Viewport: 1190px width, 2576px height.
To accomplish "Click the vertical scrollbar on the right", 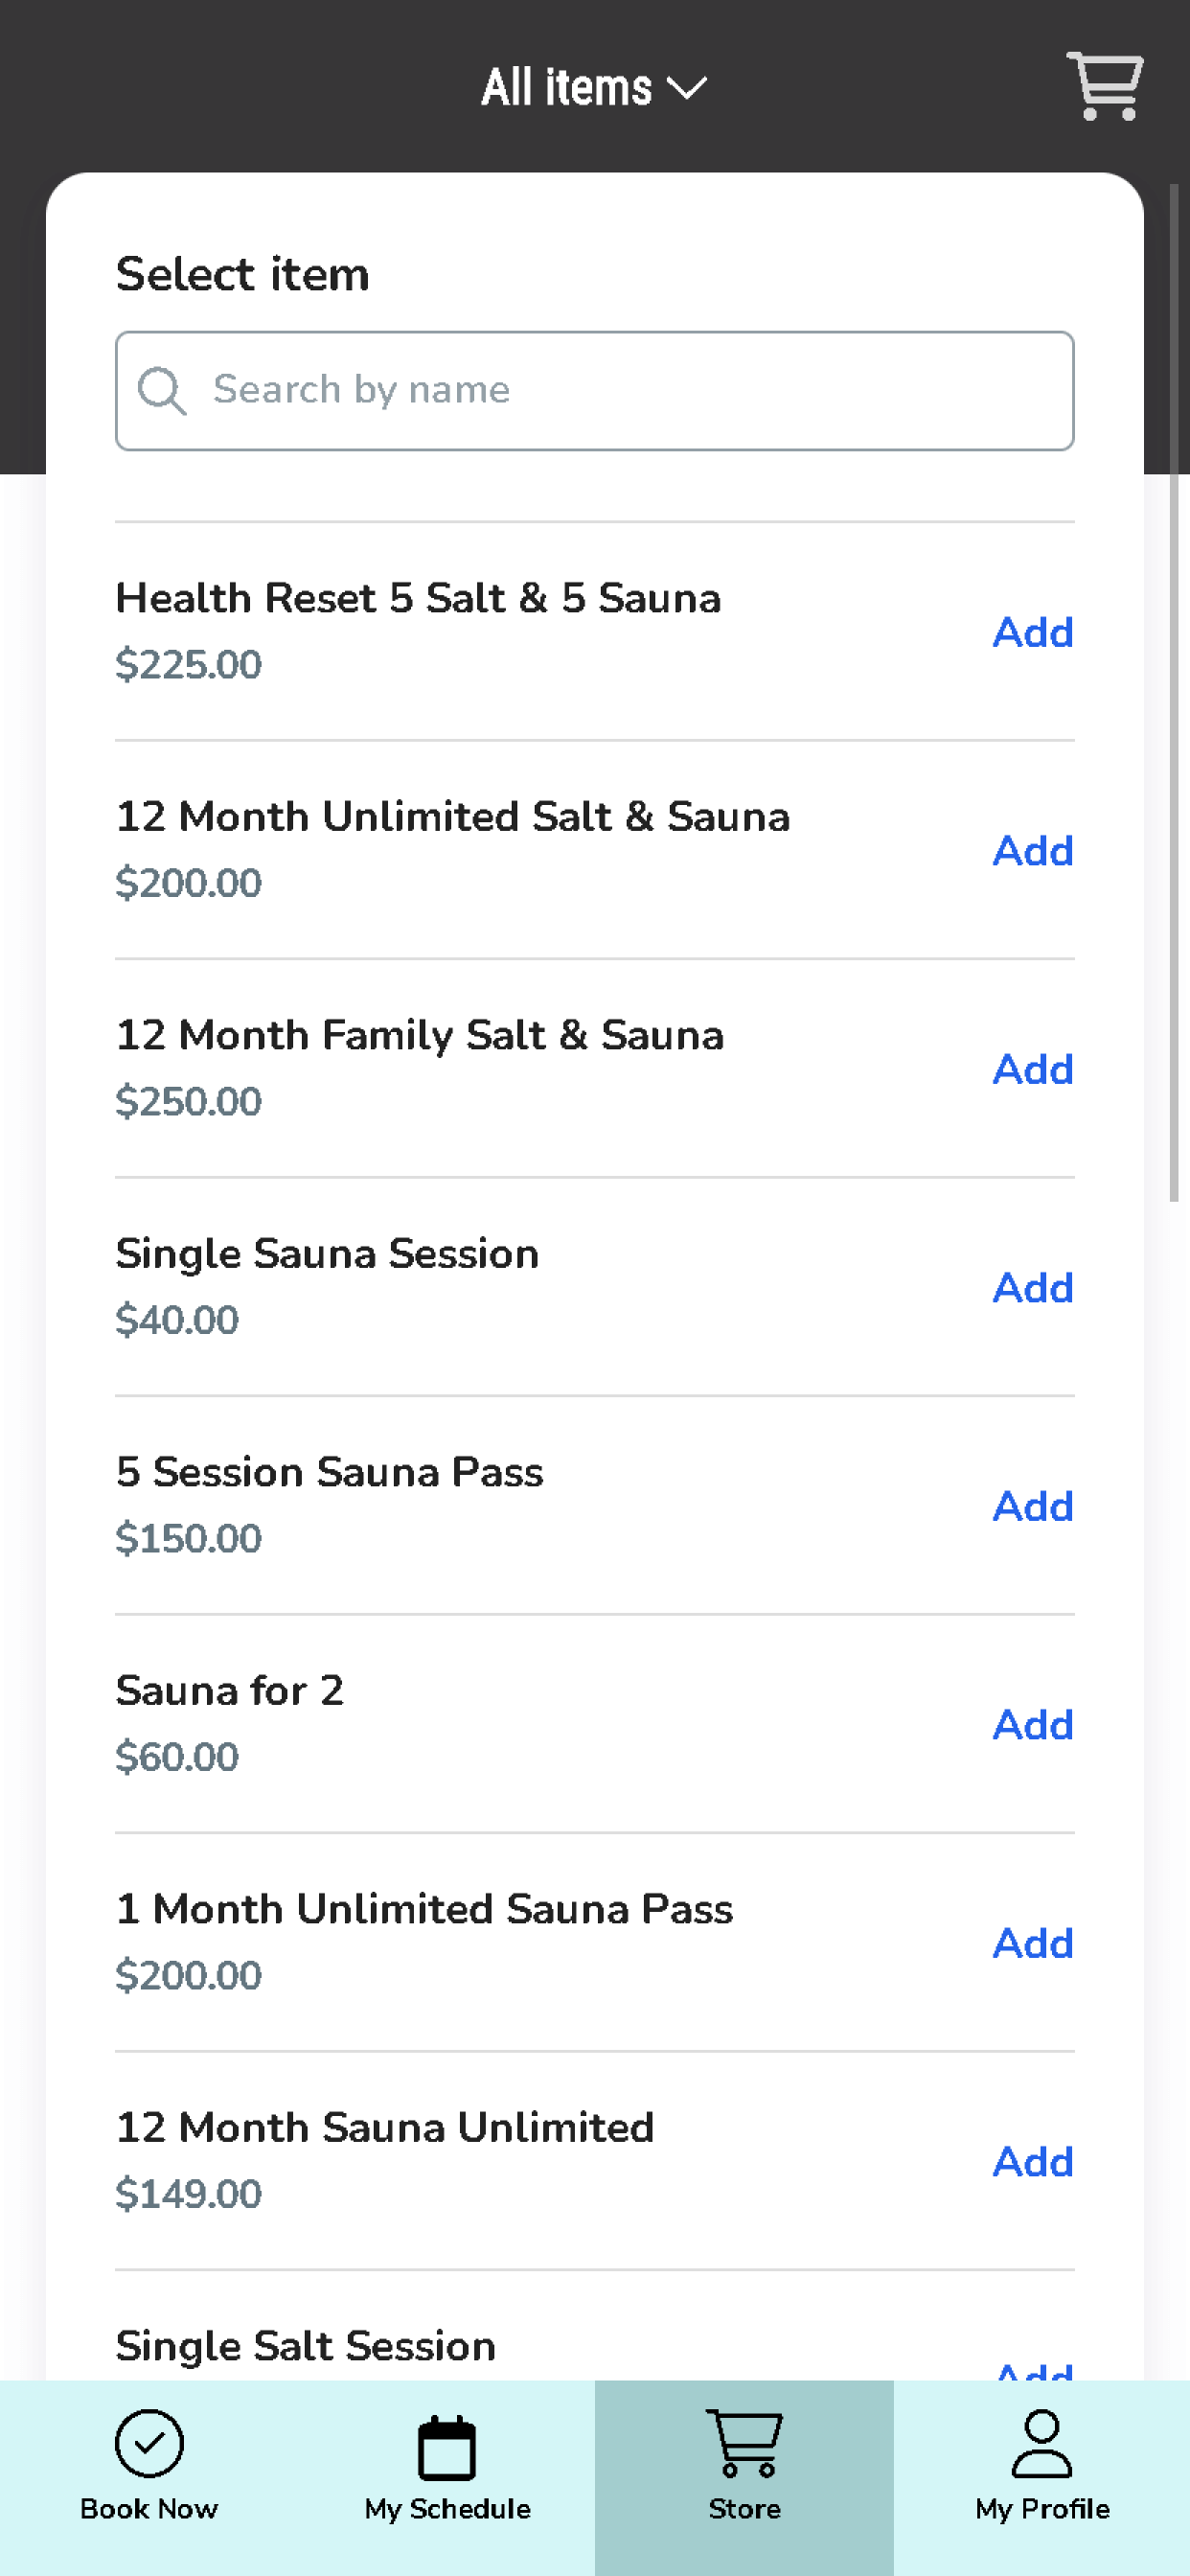I will pyautogui.click(x=1175, y=692).
